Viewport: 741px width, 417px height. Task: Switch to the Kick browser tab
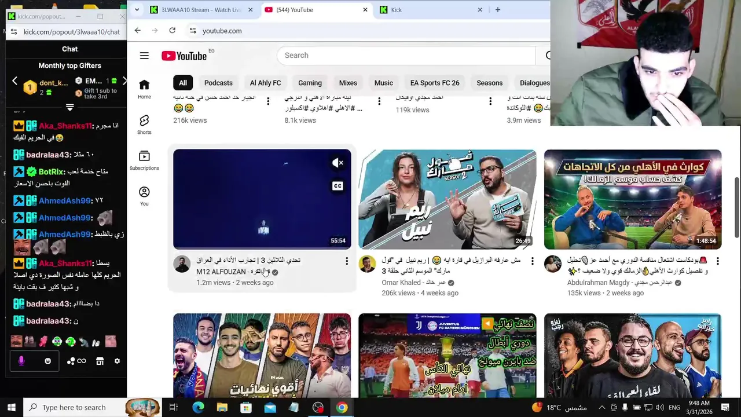point(431,10)
